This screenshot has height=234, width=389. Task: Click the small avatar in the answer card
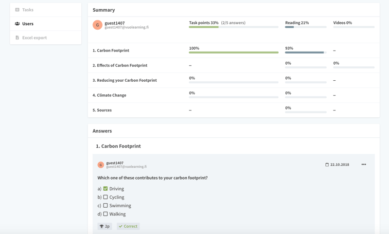click(x=101, y=165)
